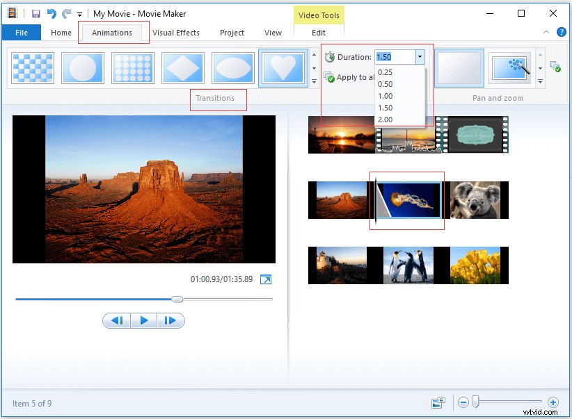Open the File menu
The width and height of the screenshot is (572, 419).
21,32
